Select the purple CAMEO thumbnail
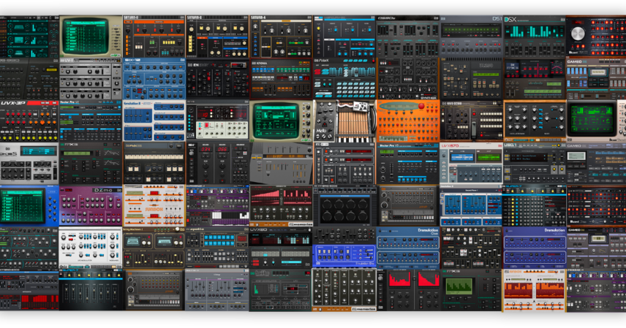Viewport: 626px width, 328px height. [x=596, y=248]
